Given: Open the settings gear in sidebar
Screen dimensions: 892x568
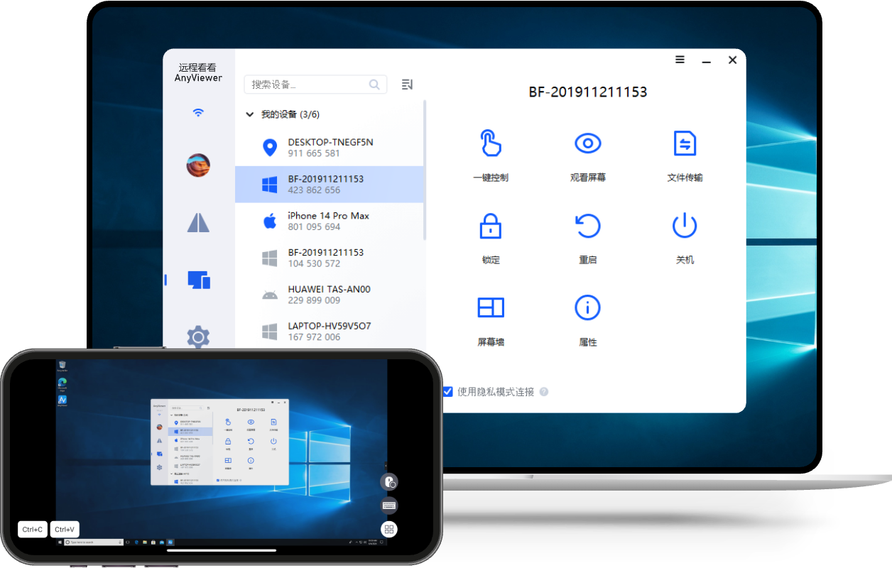Looking at the screenshot, I should [198, 337].
